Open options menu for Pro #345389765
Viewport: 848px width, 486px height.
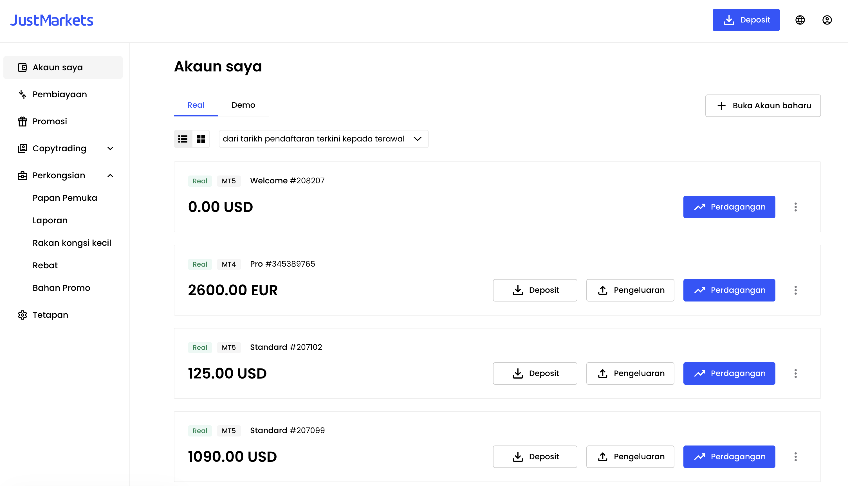pos(796,290)
